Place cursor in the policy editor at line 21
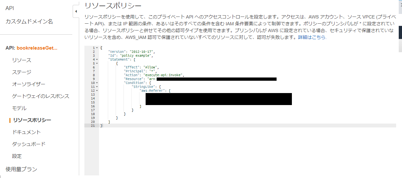The height and width of the screenshot is (178, 402). click(x=248, y=125)
